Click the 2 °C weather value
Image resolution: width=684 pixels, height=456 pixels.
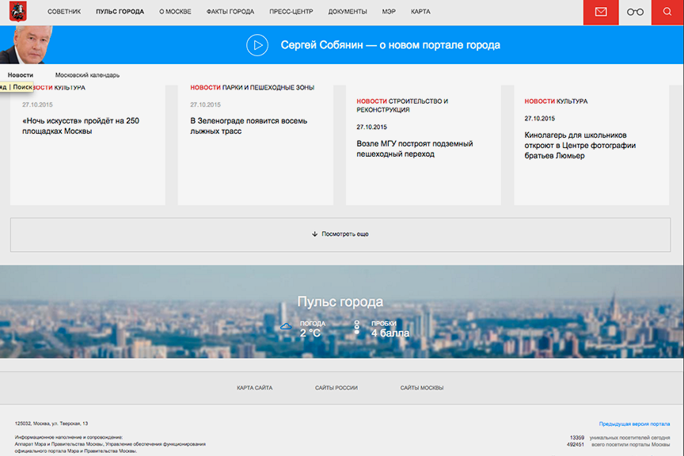[x=310, y=333]
